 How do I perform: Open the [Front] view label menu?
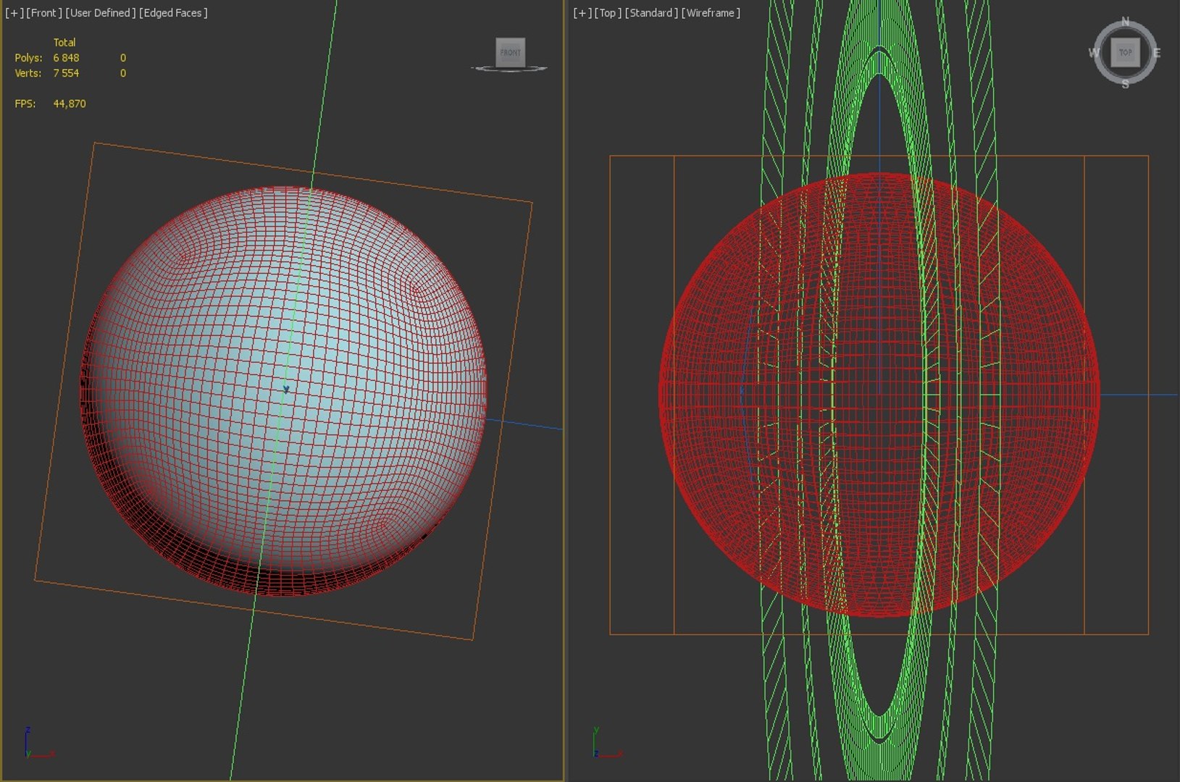coord(44,13)
